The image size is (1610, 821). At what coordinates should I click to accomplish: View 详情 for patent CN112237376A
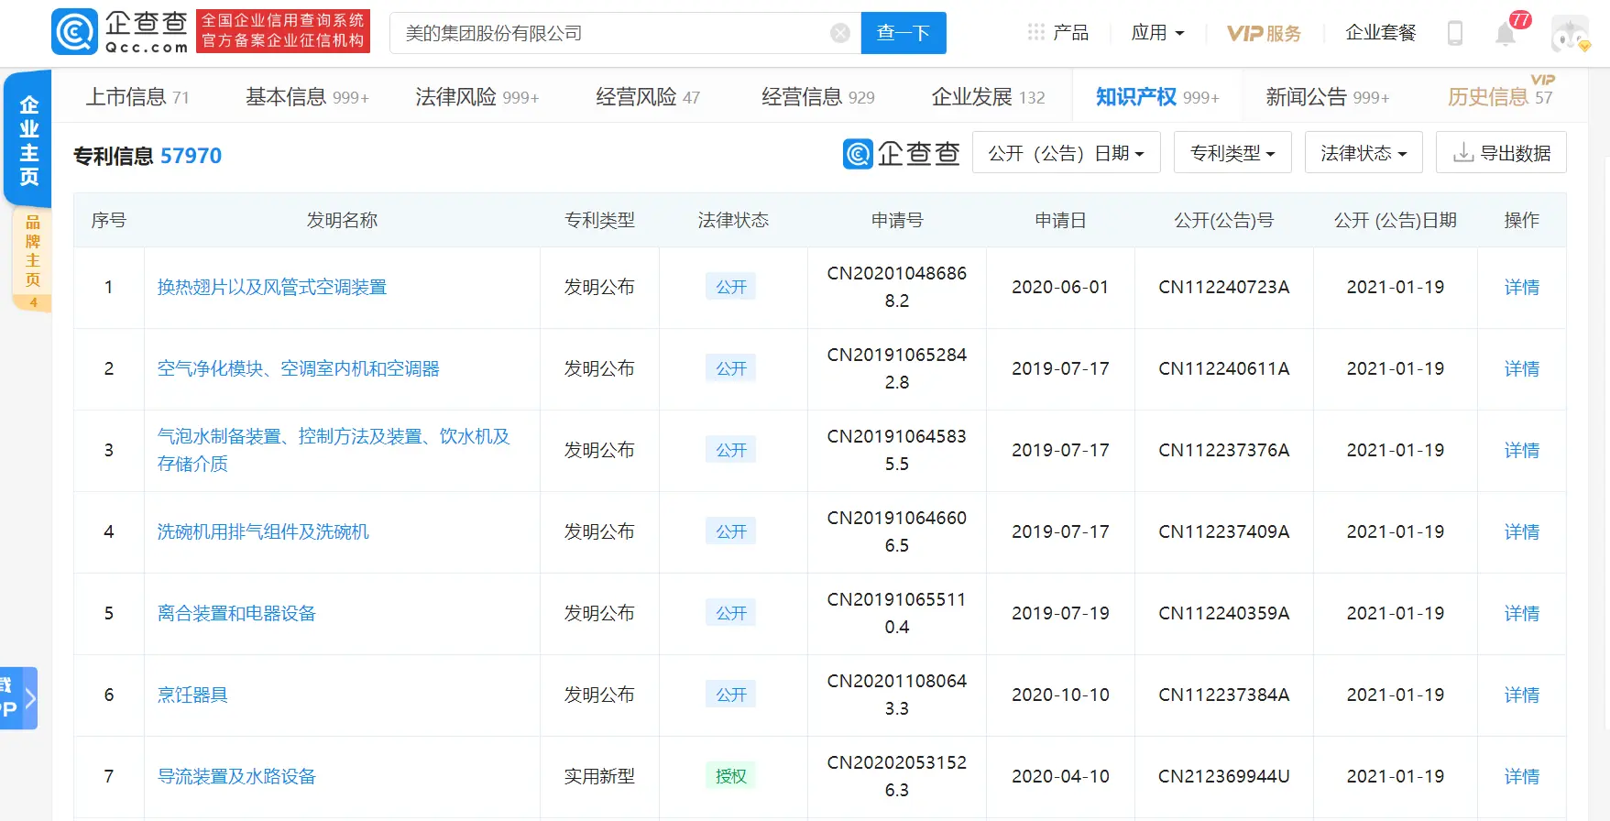tap(1521, 450)
